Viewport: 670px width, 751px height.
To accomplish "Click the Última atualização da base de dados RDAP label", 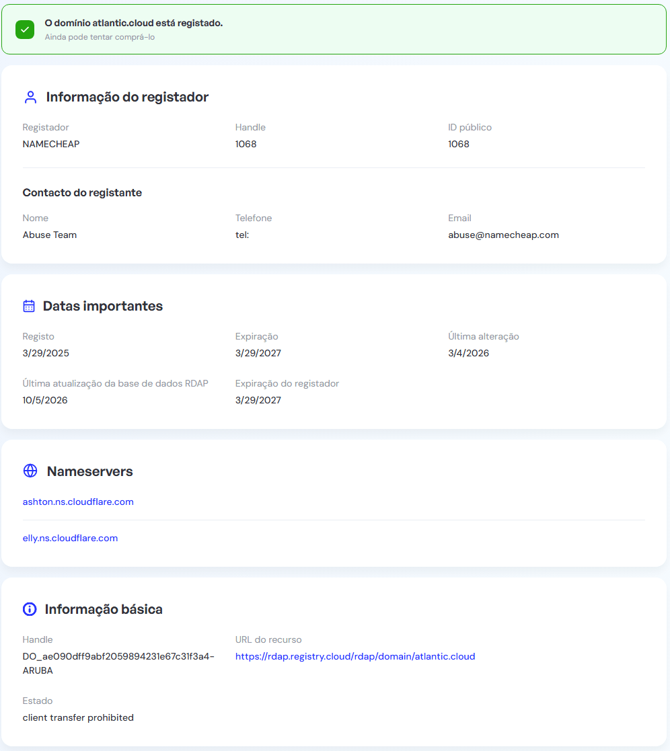I will point(116,384).
